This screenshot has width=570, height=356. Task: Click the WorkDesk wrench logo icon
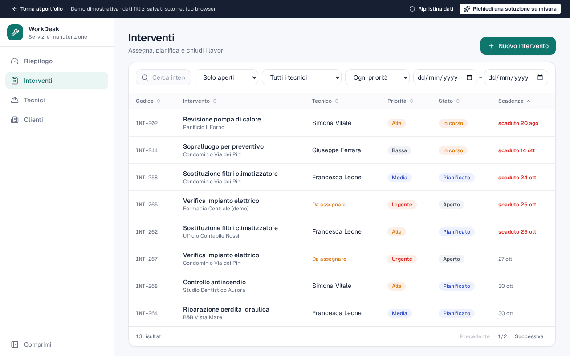coord(15,32)
